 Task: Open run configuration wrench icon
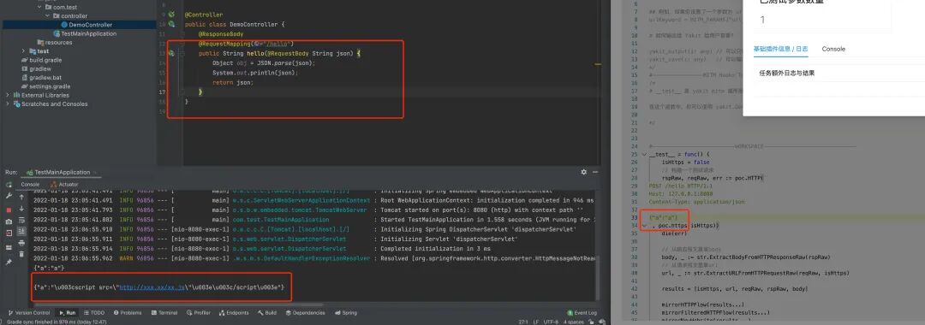click(9, 197)
